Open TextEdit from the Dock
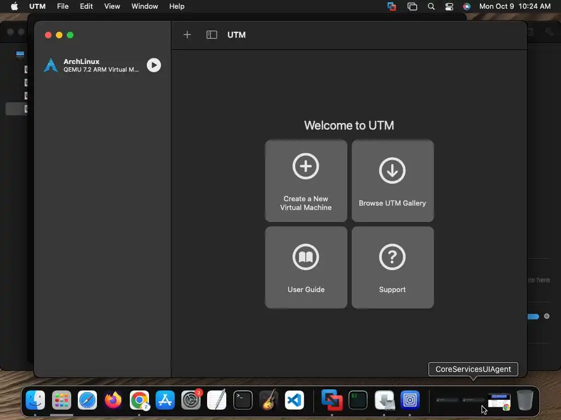This screenshot has width=561, height=420. pyautogui.click(x=217, y=400)
